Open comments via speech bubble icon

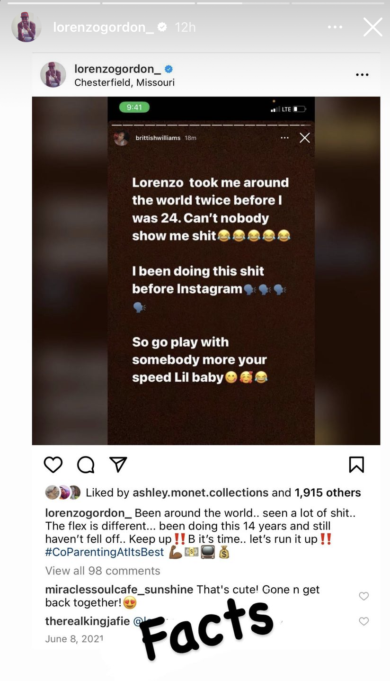coord(86,465)
